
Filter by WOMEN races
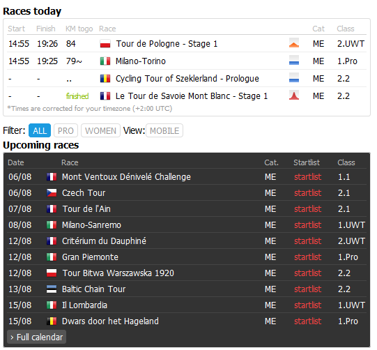[x=100, y=130]
